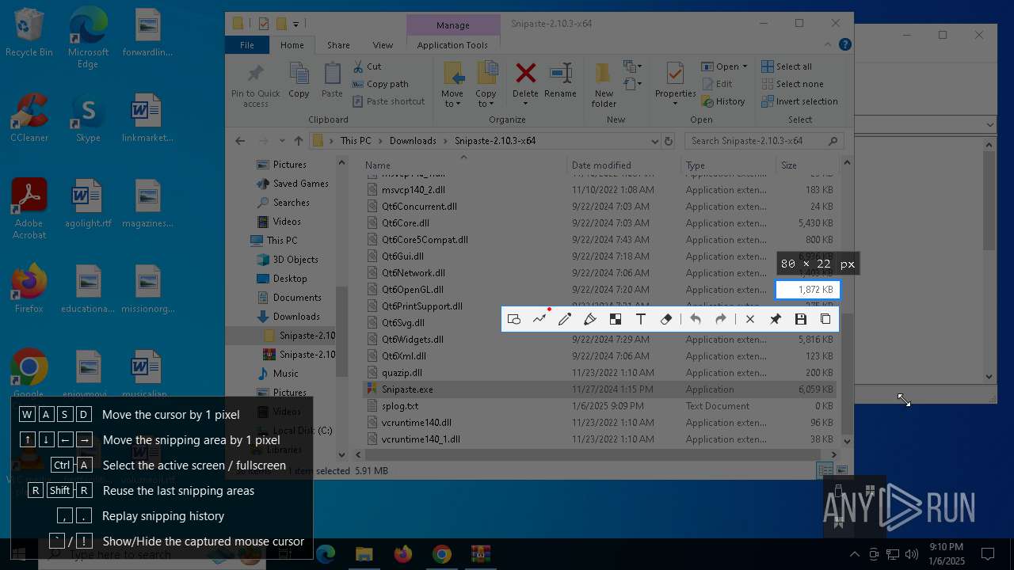
Task: Click the file list horizontal scrollbar
Action: point(594,454)
